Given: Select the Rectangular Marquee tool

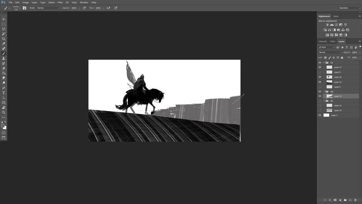Looking at the screenshot, I should pyautogui.click(x=3, y=24).
